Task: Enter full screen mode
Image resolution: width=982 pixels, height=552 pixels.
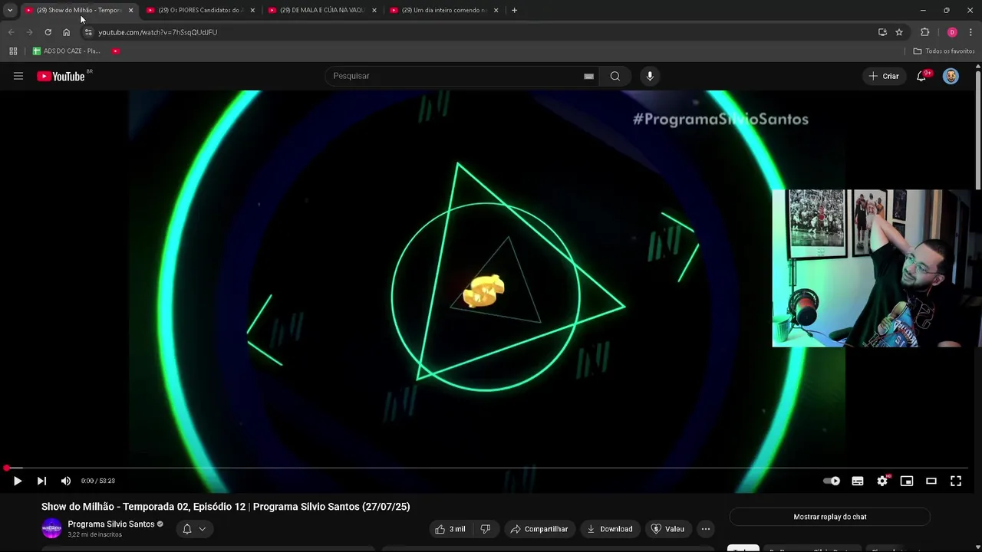Action: [x=956, y=481]
